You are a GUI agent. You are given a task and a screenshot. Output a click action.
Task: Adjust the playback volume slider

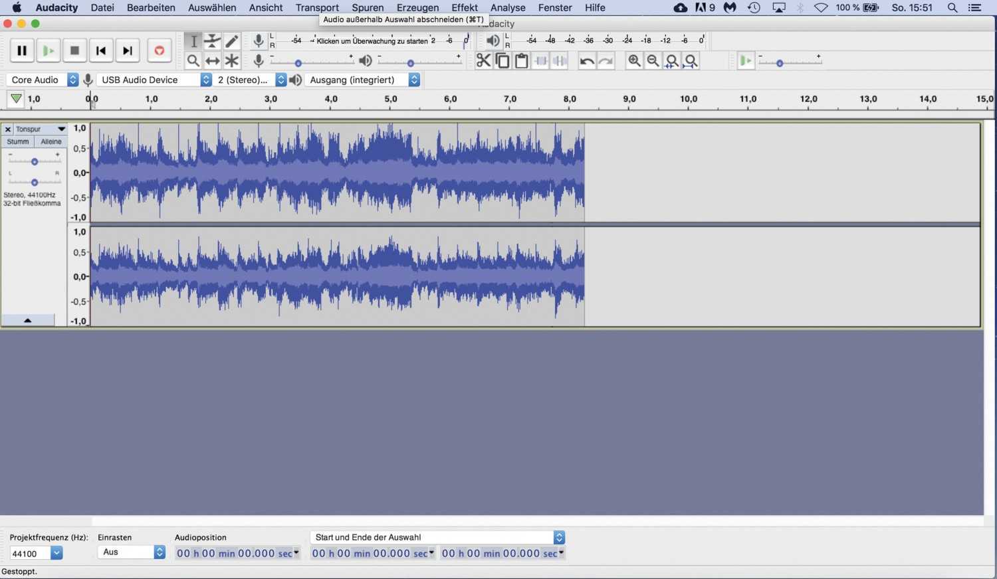click(419, 62)
